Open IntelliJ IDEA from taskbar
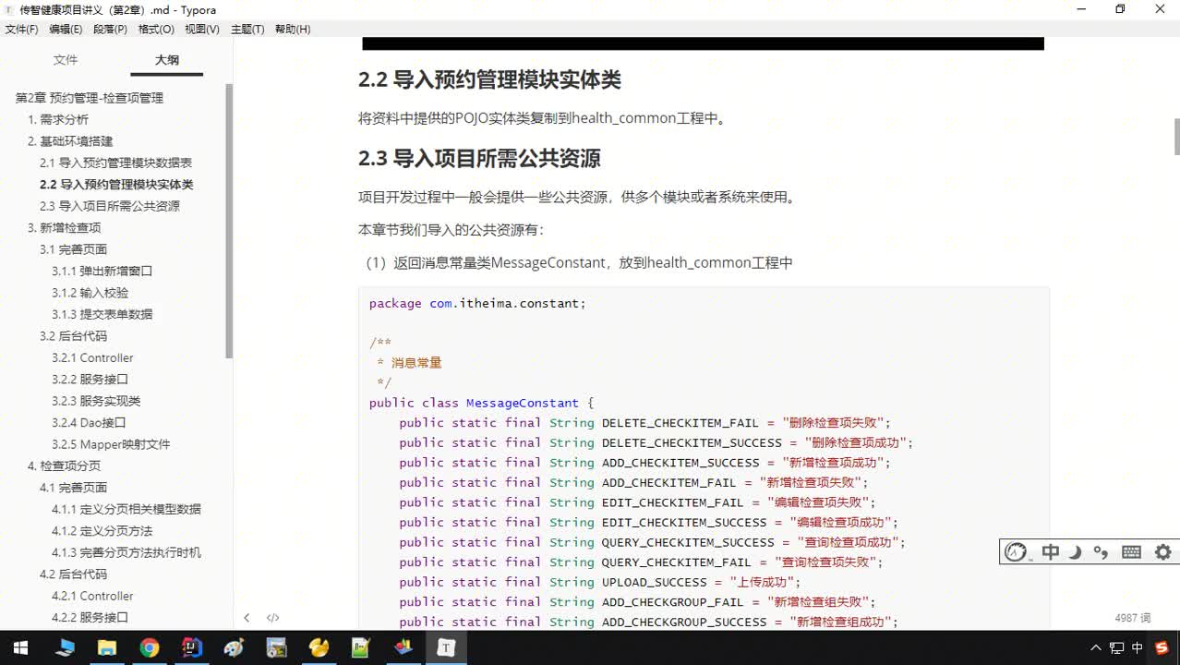The height and width of the screenshot is (665, 1180). tap(192, 647)
